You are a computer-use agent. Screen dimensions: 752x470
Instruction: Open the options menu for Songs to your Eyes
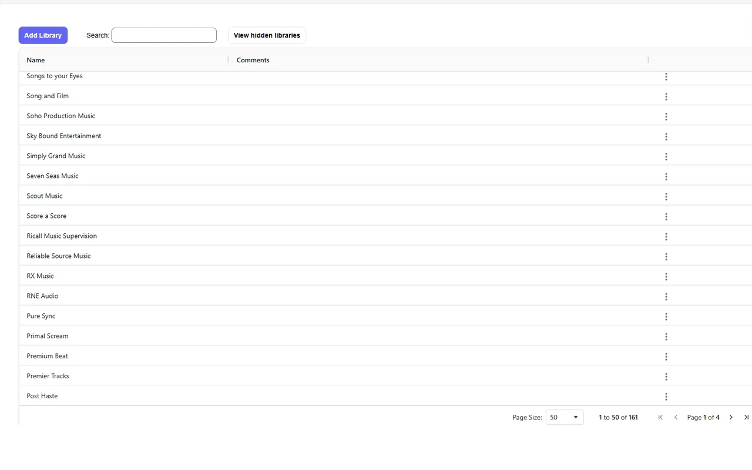point(666,77)
